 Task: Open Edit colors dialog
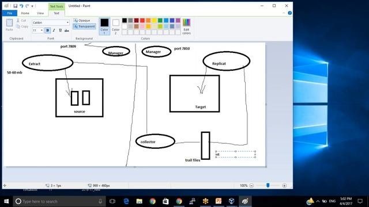(186, 26)
